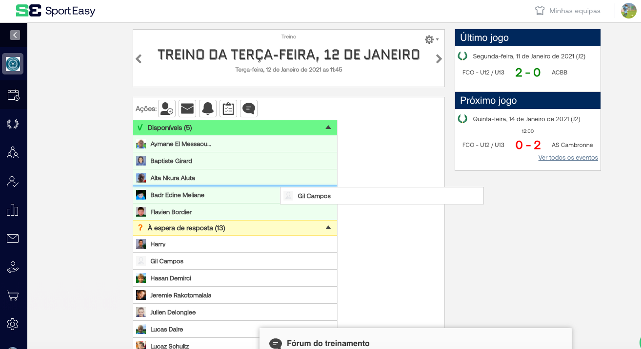Open the clipboard checklist action

point(228,109)
